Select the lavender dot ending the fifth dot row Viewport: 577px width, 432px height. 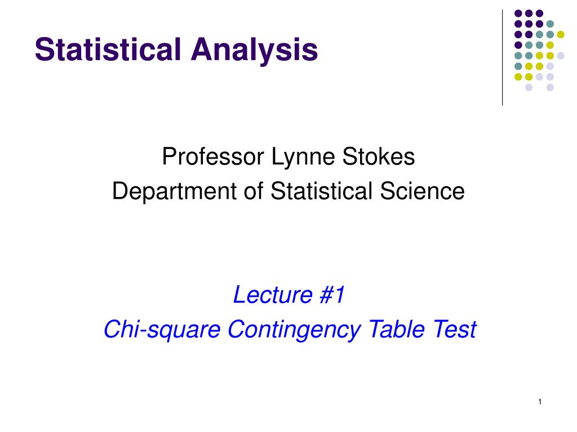[561, 56]
